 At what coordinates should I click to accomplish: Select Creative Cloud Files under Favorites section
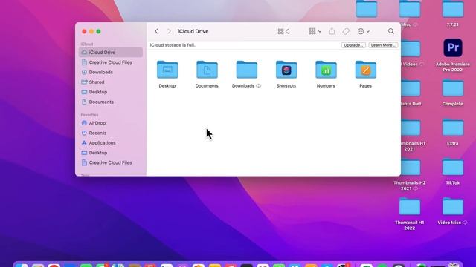(x=111, y=162)
